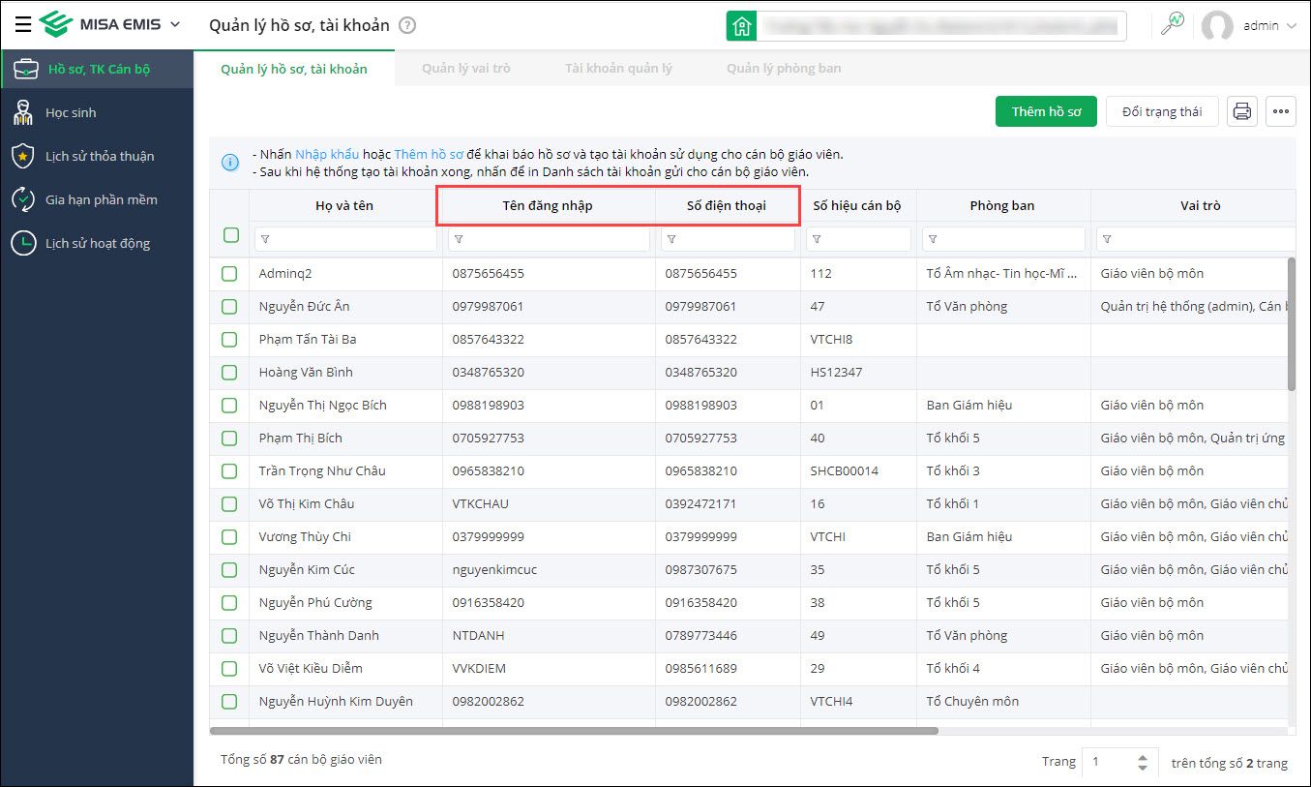Open filter operator in Phòng ban column

[x=933, y=239]
